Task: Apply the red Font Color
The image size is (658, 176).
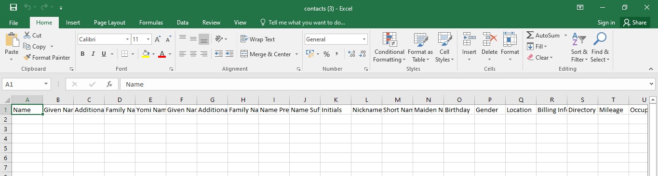Action: pos(162,54)
